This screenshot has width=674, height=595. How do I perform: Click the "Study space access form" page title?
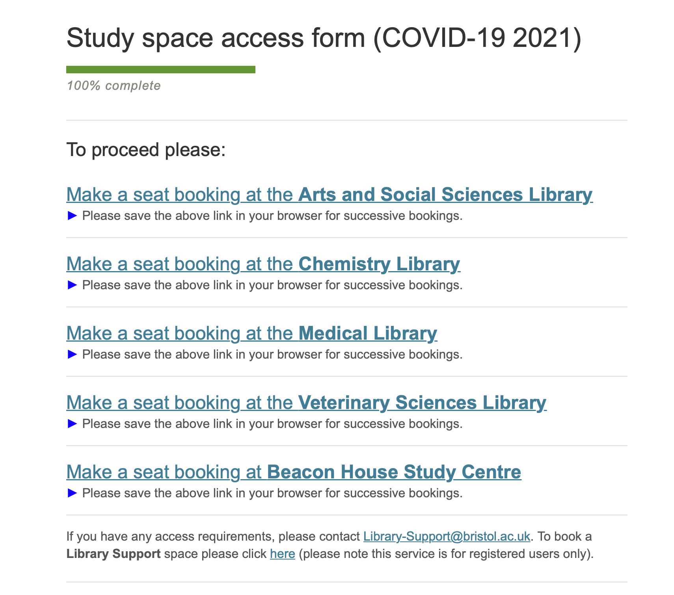coord(323,38)
